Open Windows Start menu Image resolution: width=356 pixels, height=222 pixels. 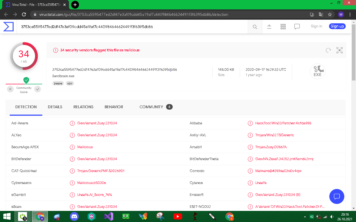point(7,216)
